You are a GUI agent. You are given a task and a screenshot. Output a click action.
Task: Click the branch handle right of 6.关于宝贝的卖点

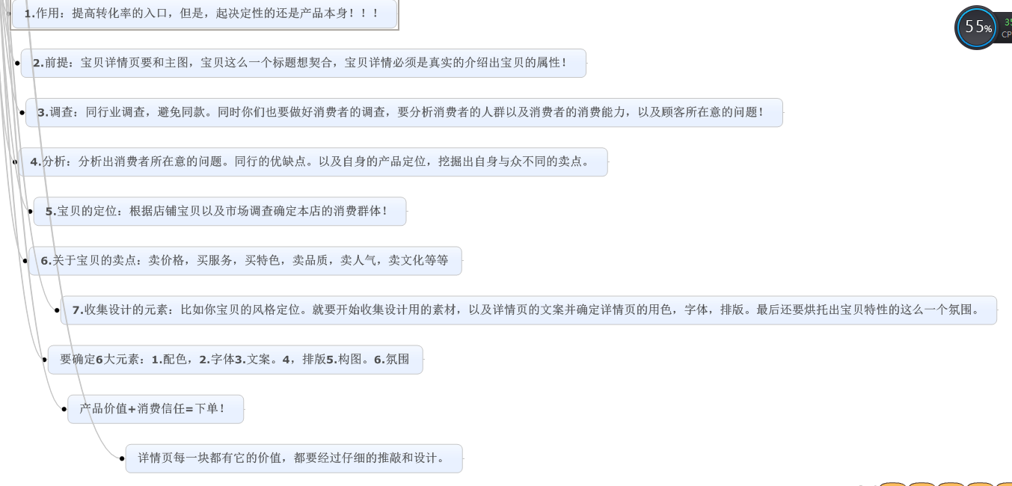click(464, 261)
